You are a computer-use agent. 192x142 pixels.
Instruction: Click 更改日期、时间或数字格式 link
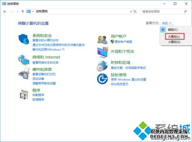[x=128, y=68]
